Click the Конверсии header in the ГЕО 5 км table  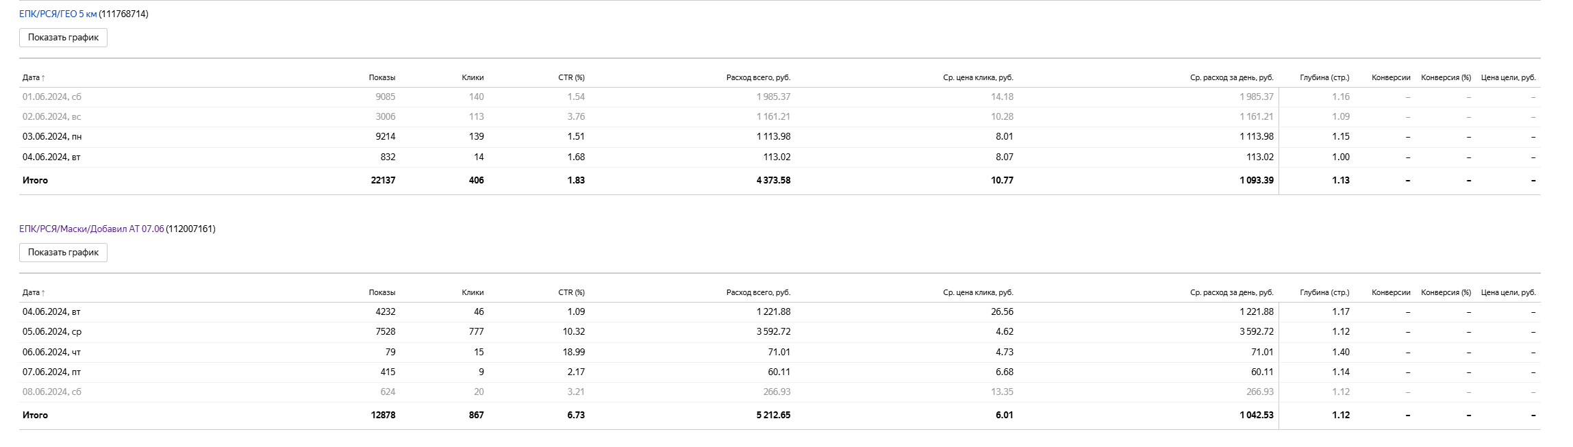pyautogui.click(x=1391, y=77)
